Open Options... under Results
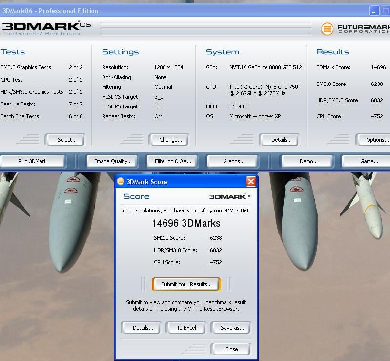The width and height of the screenshot is (390, 361). coord(373,140)
